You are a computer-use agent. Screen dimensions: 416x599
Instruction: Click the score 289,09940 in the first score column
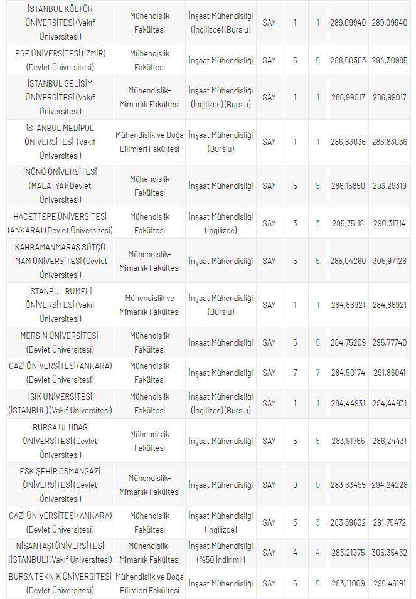pos(348,23)
